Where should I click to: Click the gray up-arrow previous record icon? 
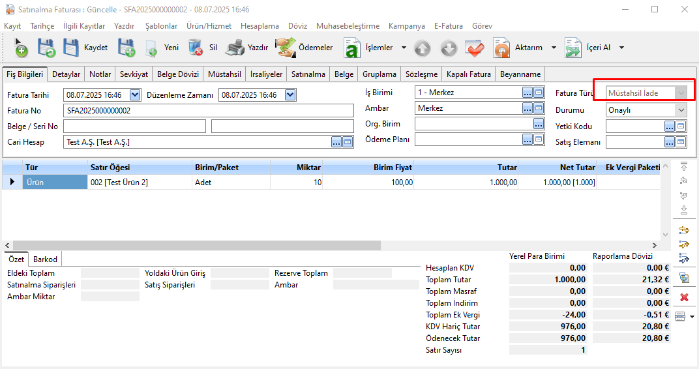coord(423,48)
